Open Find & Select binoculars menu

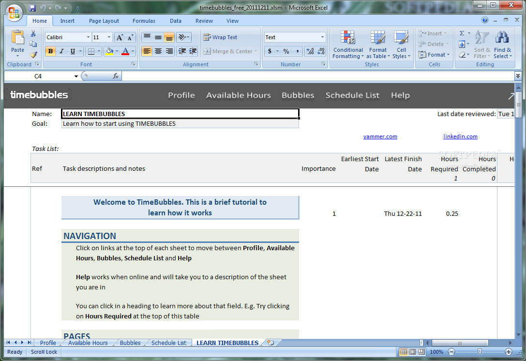point(502,45)
